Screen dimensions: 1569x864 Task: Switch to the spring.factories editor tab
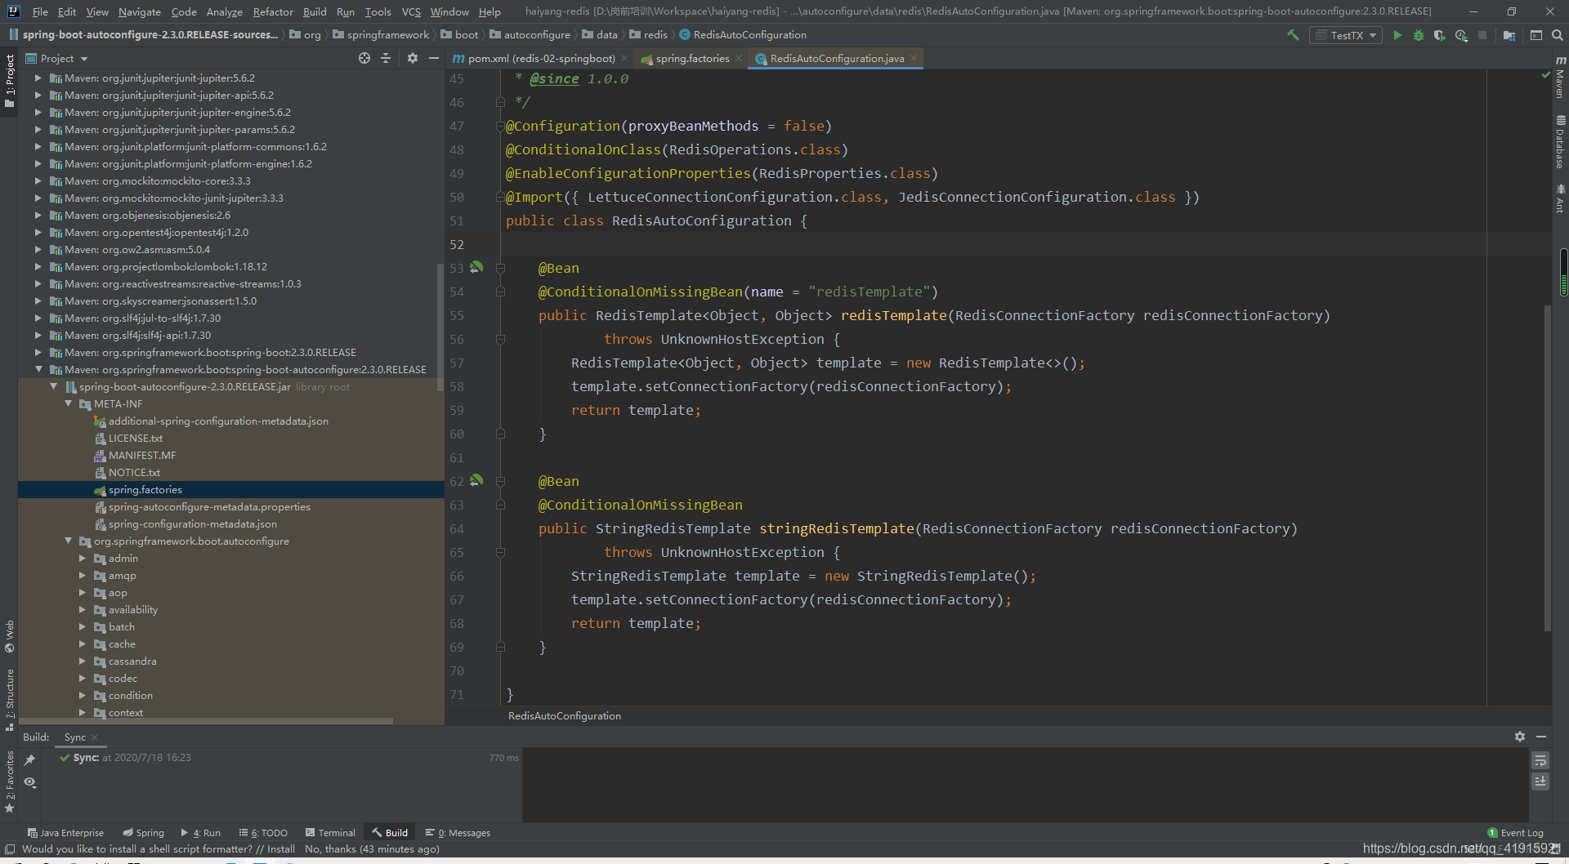click(x=691, y=59)
